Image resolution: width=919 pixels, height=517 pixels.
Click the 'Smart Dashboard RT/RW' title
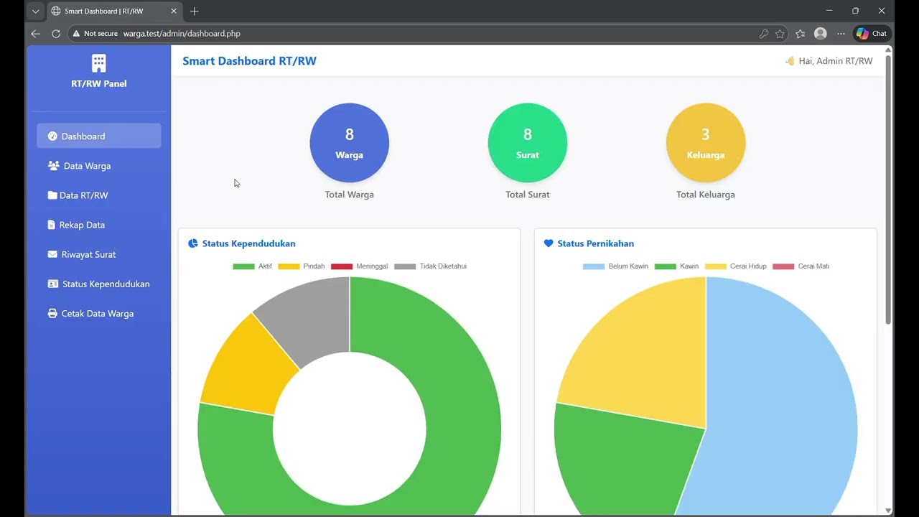[249, 61]
